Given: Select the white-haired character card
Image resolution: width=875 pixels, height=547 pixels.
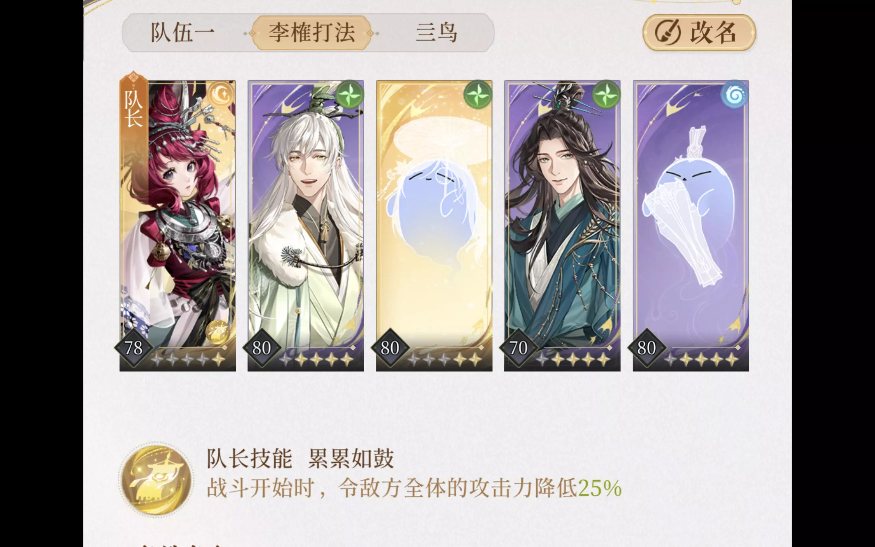Looking at the screenshot, I should (x=305, y=226).
